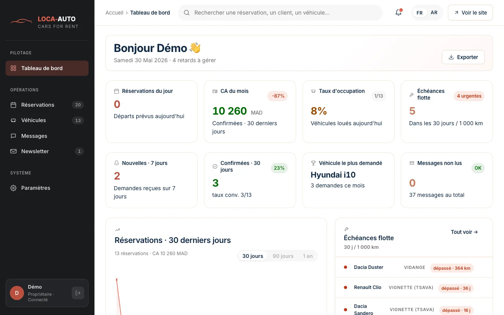Click the Accueil breadcrumb link
The image size is (504, 315).
[115, 13]
